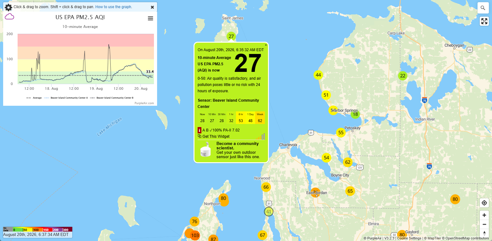This screenshot has height=241, width=492.
Task: Select the 1 hr averaging period
Action: (231, 118)
